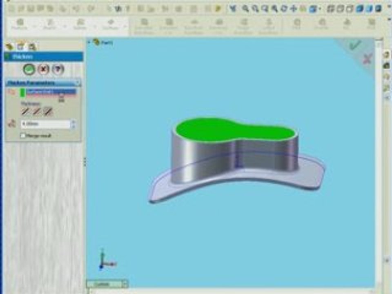Click the thickness value input field
The width and height of the screenshot is (392, 294).
pyautogui.click(x=45, y=124)
